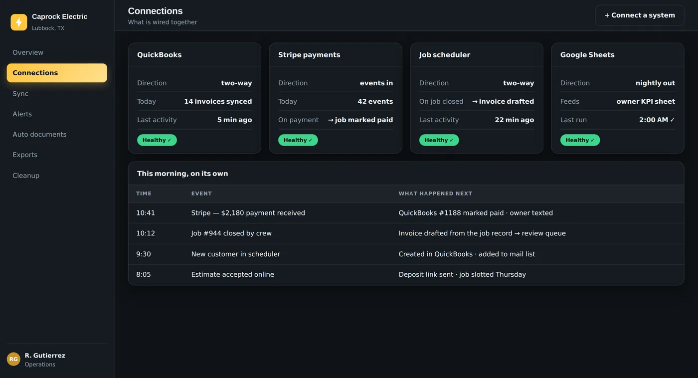Open Auto documents

[x=57, y=135]
